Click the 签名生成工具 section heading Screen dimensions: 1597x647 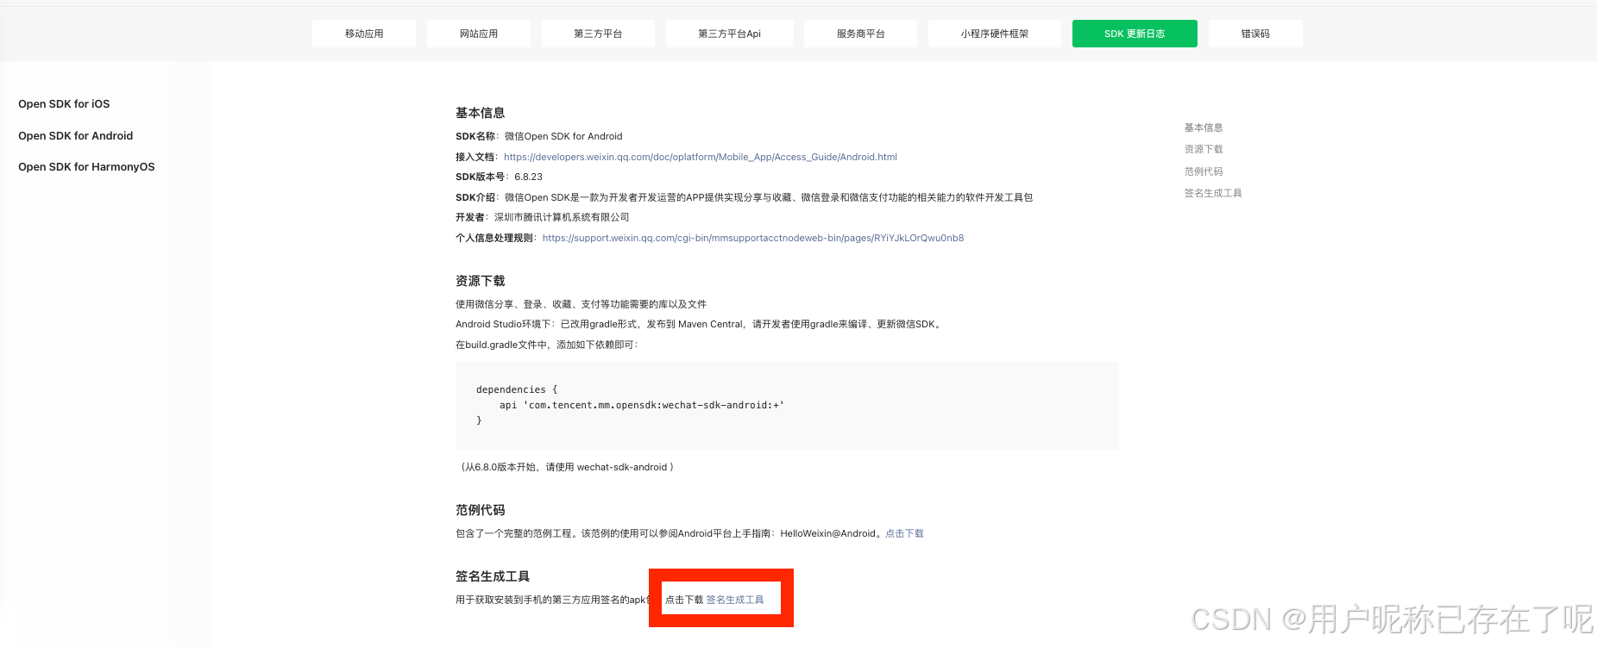pyautogui.click(x=493, y=576)
